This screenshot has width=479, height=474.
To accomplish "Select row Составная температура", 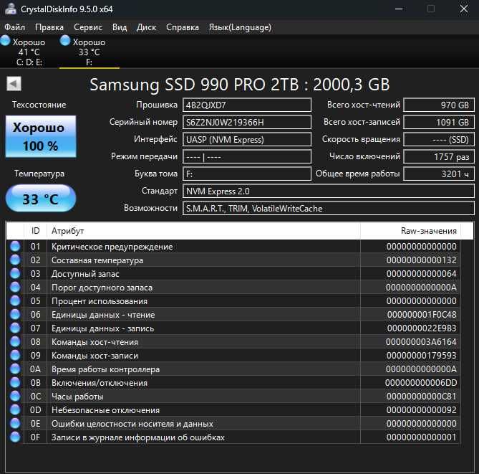I will point(233,260).
